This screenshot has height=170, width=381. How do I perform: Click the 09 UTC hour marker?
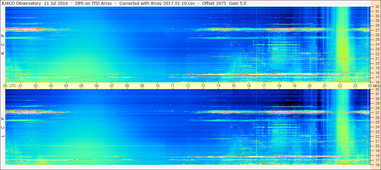coord(142,86)
